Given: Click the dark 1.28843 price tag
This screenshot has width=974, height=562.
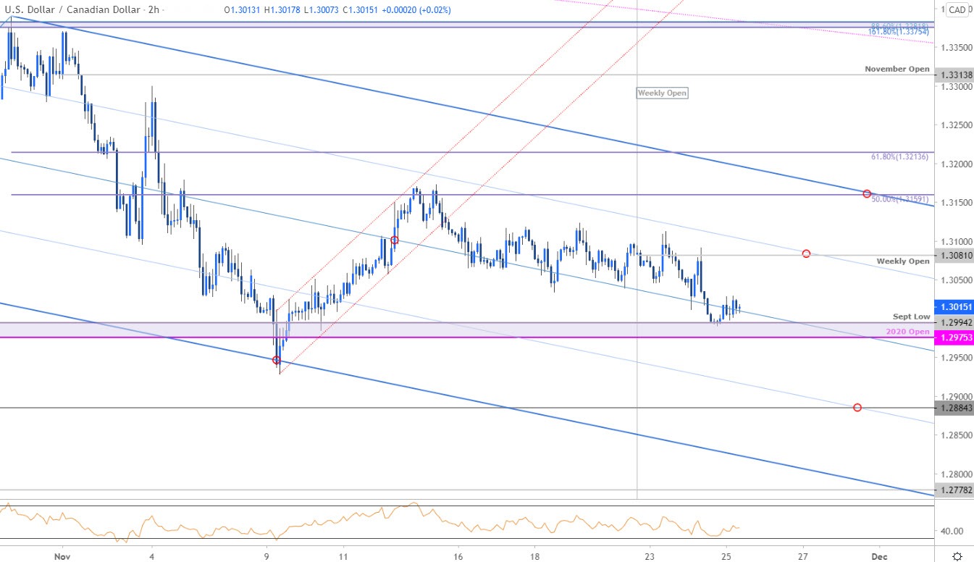Looking at the screenshot, I should (x=953, y=408).
